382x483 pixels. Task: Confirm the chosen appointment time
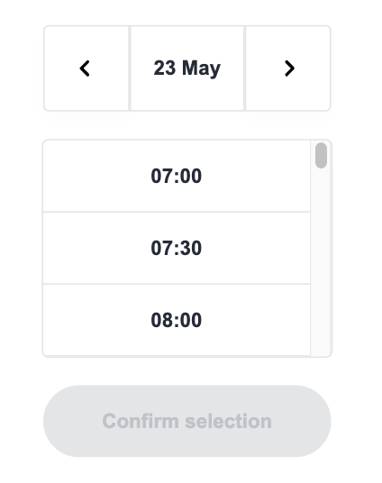187,421
